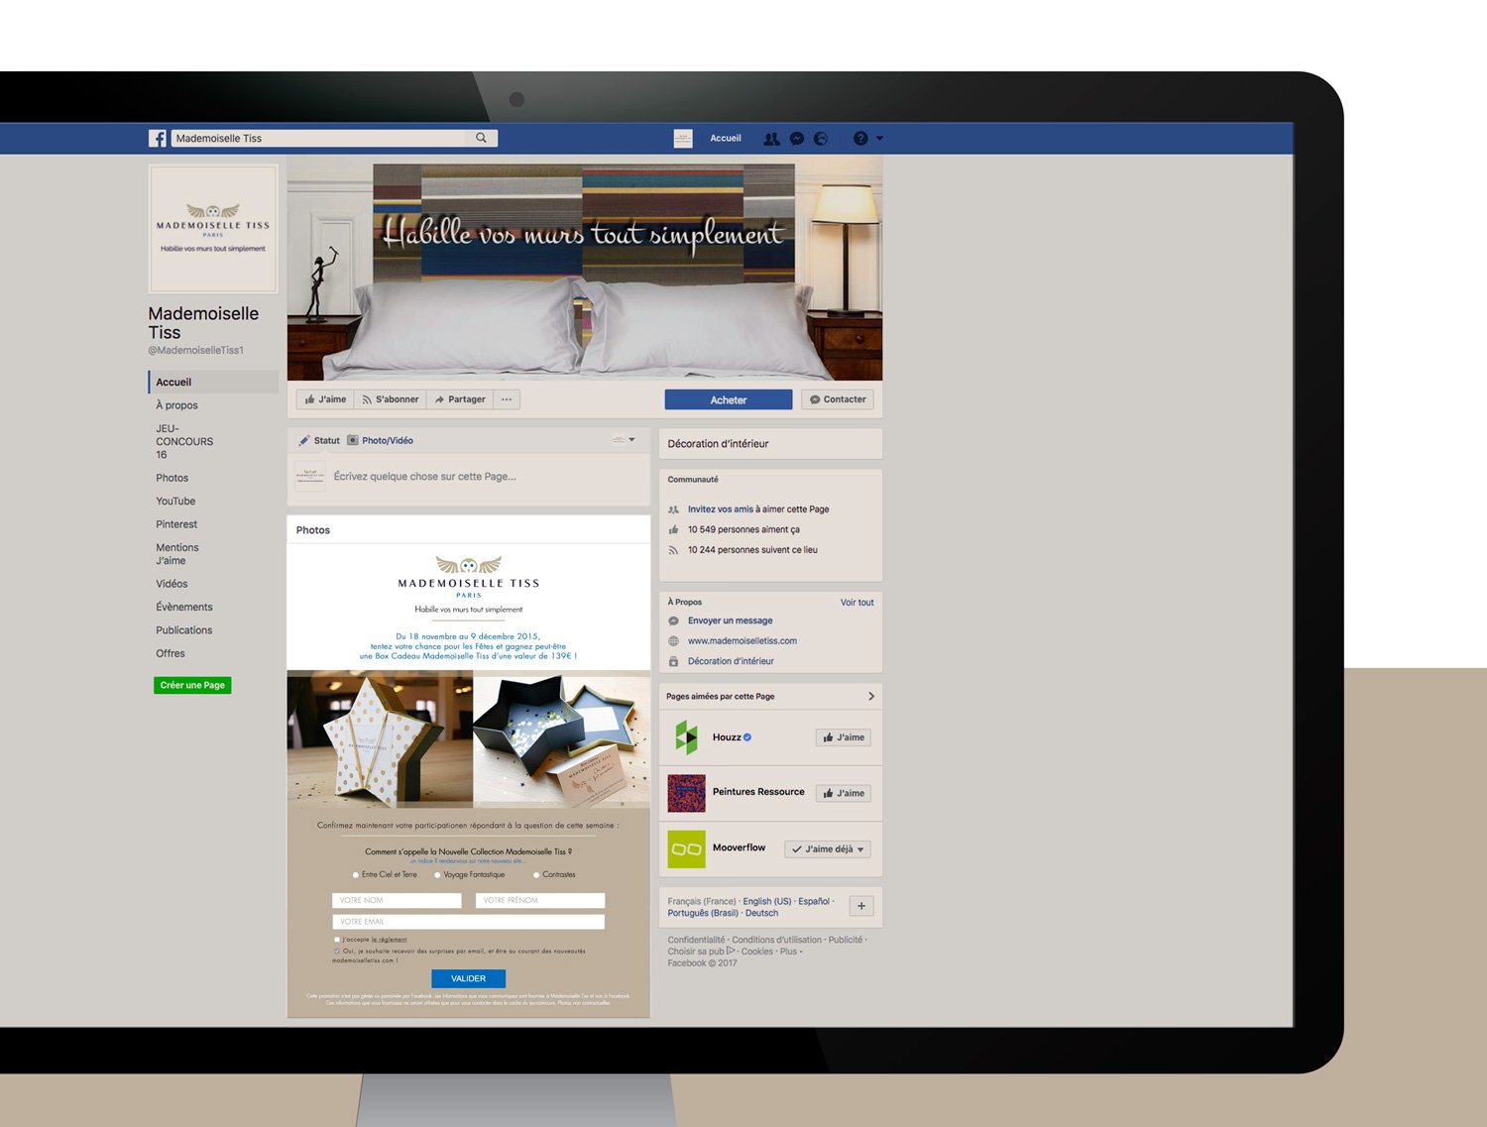Toggle the newsletter surprises checkbox
The height and width of the screenshot is (1127, 1487).
tap(337, 951)
